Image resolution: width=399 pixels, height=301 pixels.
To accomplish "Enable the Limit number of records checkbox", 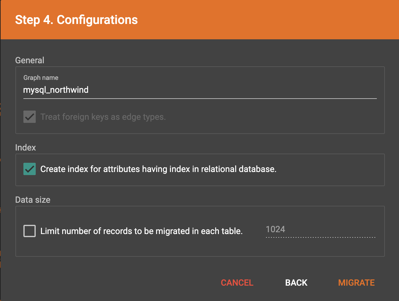I will pyautogui.click(x=30, y=231).
